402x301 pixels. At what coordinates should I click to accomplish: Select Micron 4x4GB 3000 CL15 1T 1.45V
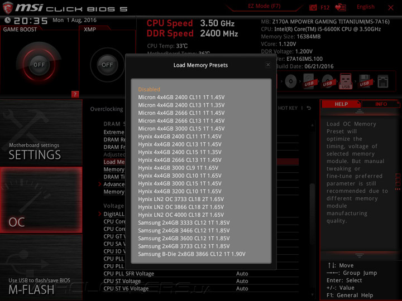tap(181, 129)
